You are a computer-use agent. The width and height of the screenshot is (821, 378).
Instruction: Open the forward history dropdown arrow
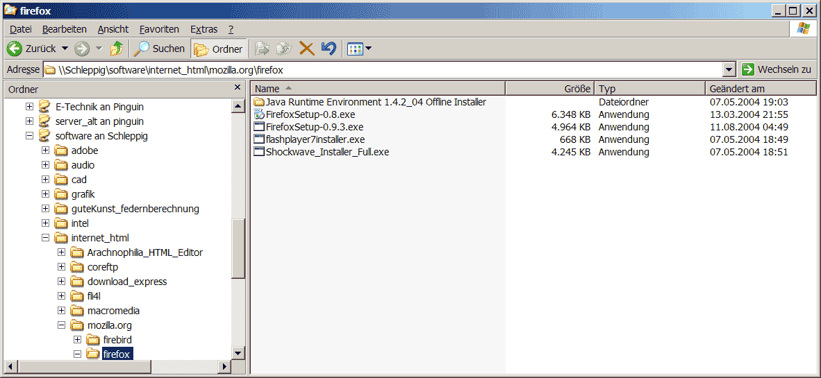pyautogui.click(x=99, y=49)
